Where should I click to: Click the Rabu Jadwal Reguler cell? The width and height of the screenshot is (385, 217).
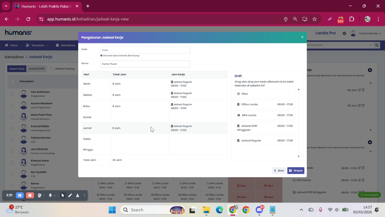198,106
